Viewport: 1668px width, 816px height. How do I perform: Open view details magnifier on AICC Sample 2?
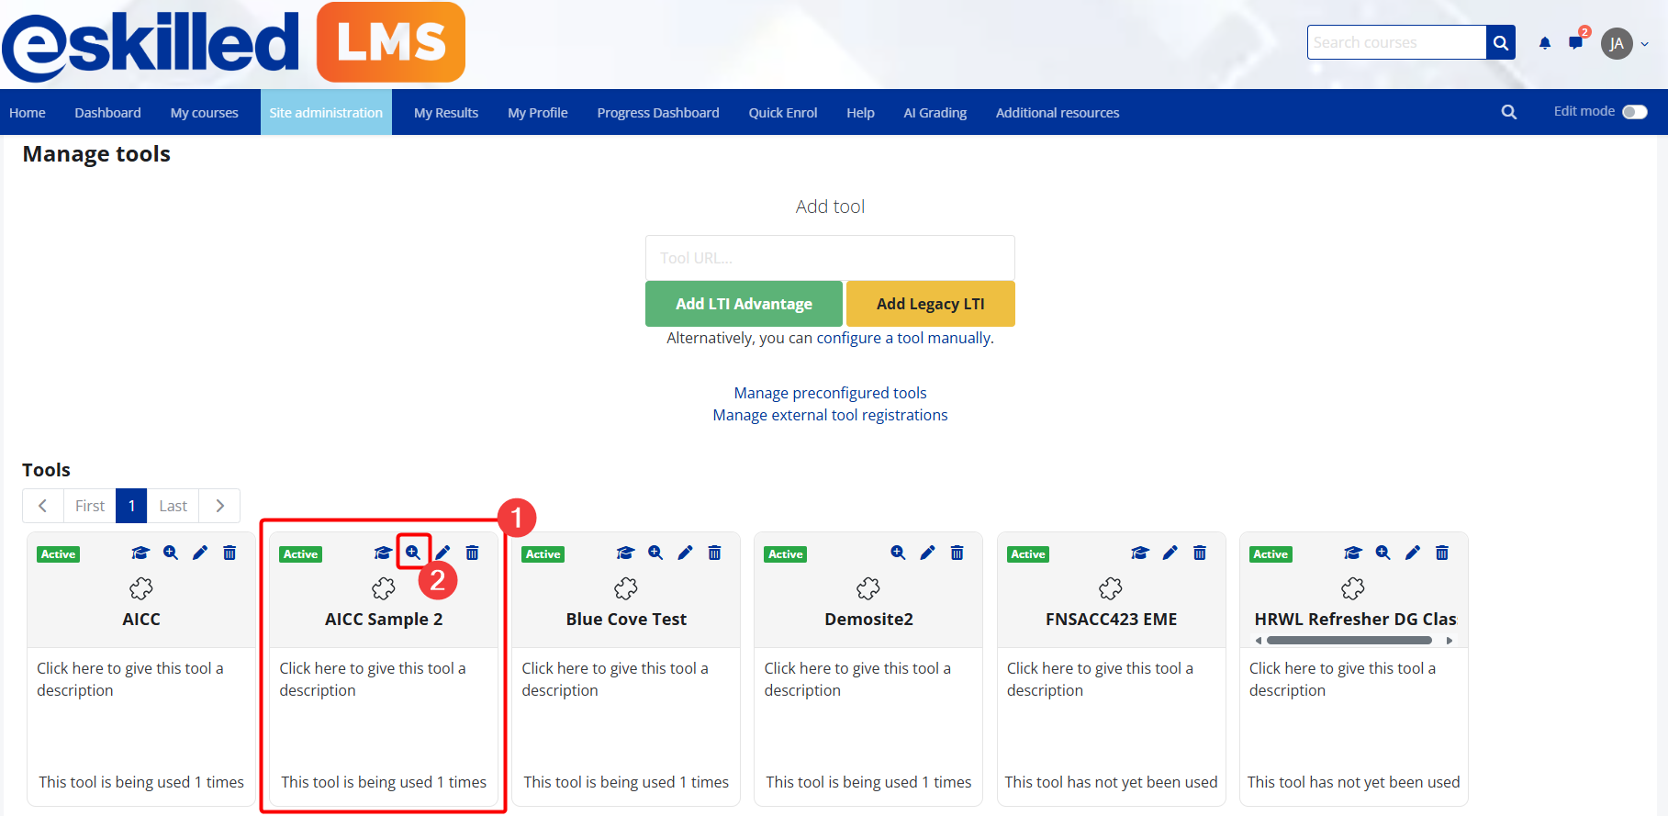coord(413,553)
